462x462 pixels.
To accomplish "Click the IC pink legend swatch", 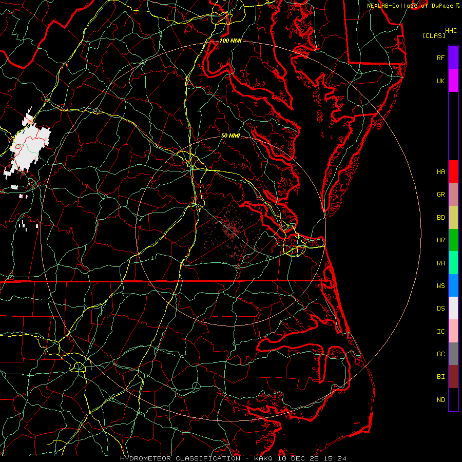I will point(453,331).
